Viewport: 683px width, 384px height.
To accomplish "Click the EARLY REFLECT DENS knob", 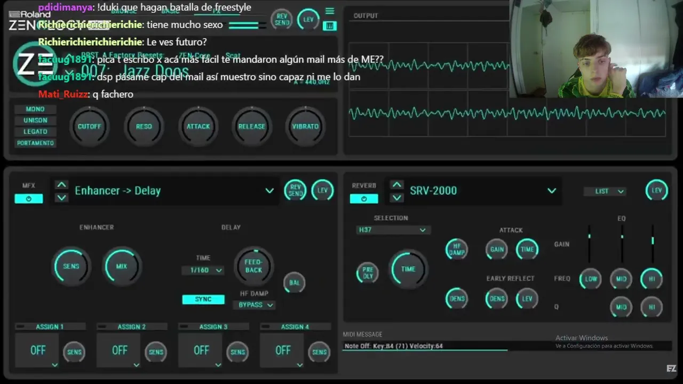I will (x=497, y=299).
